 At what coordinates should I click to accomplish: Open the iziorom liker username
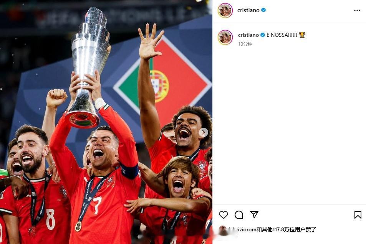[242, 229]
